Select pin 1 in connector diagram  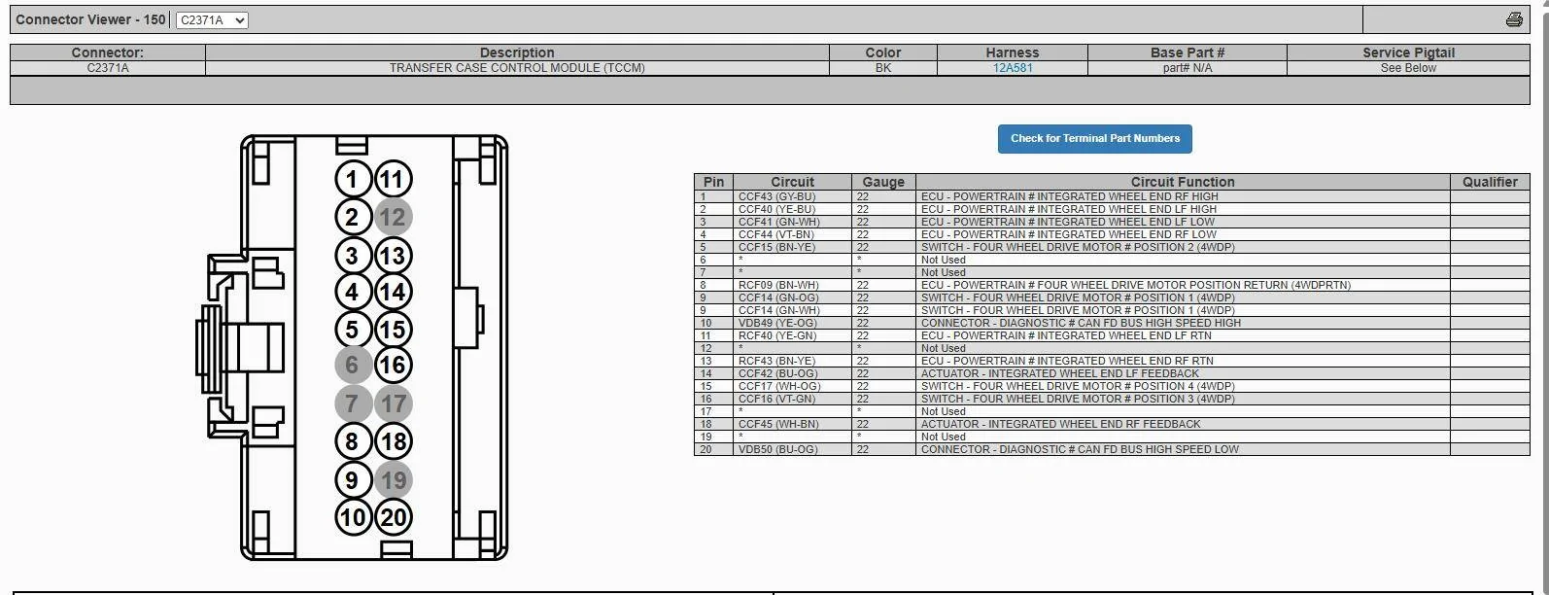coord(353,179)
